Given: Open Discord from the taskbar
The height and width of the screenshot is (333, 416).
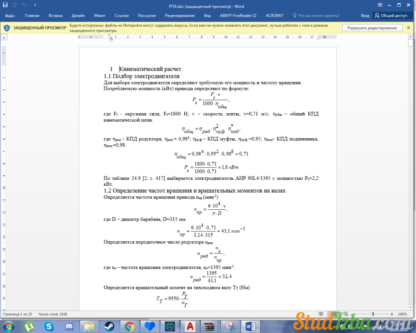Looking at the screenshot, I should [69, 326].
